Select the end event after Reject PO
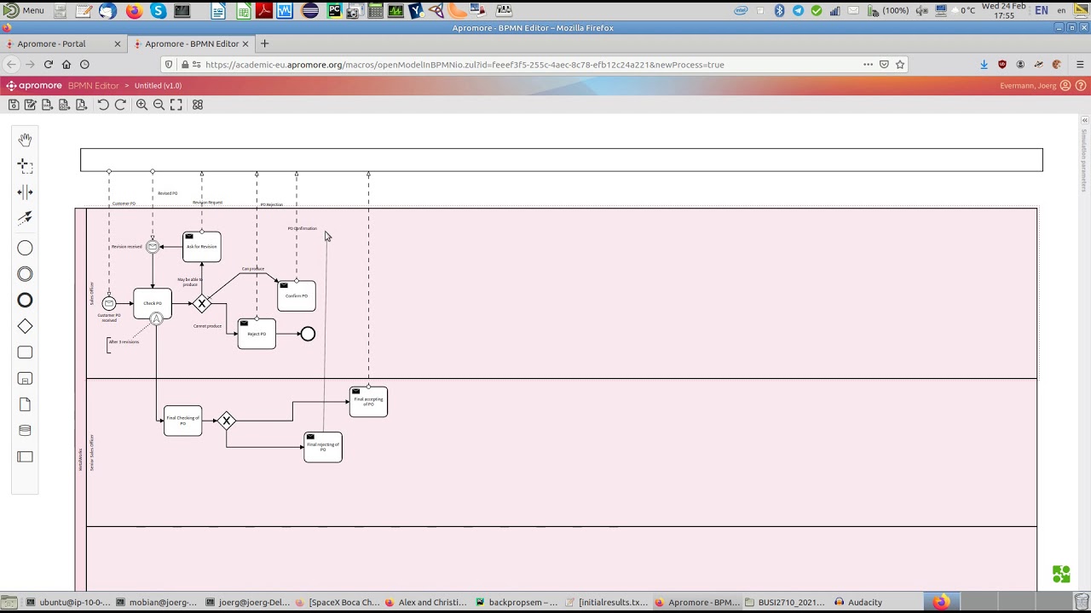The image size is (1091, 613). click(308, 334)
